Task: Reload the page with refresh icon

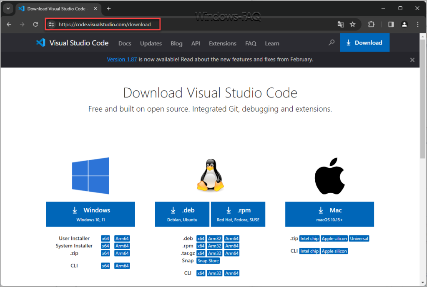Action: [35, 25]
